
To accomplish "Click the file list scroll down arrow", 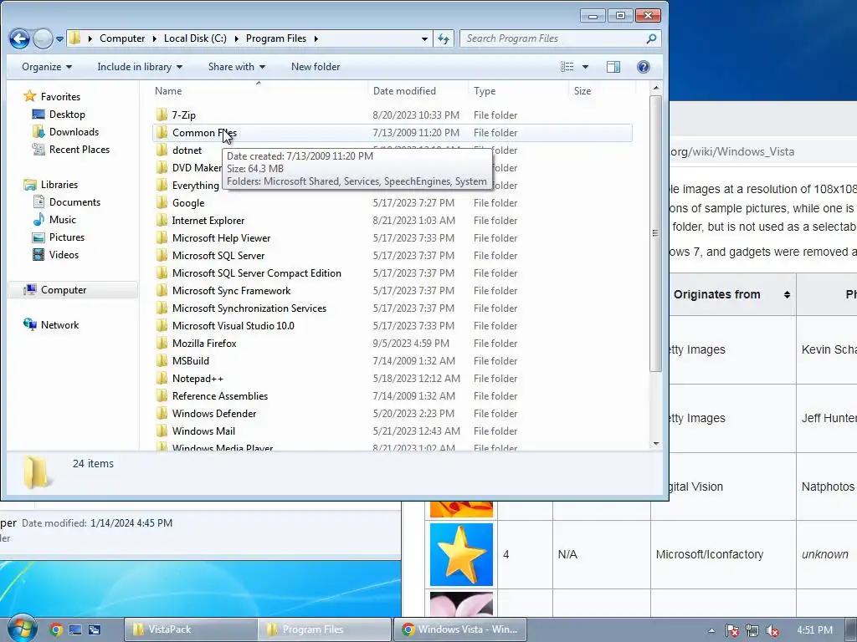I will click(656, 444).
